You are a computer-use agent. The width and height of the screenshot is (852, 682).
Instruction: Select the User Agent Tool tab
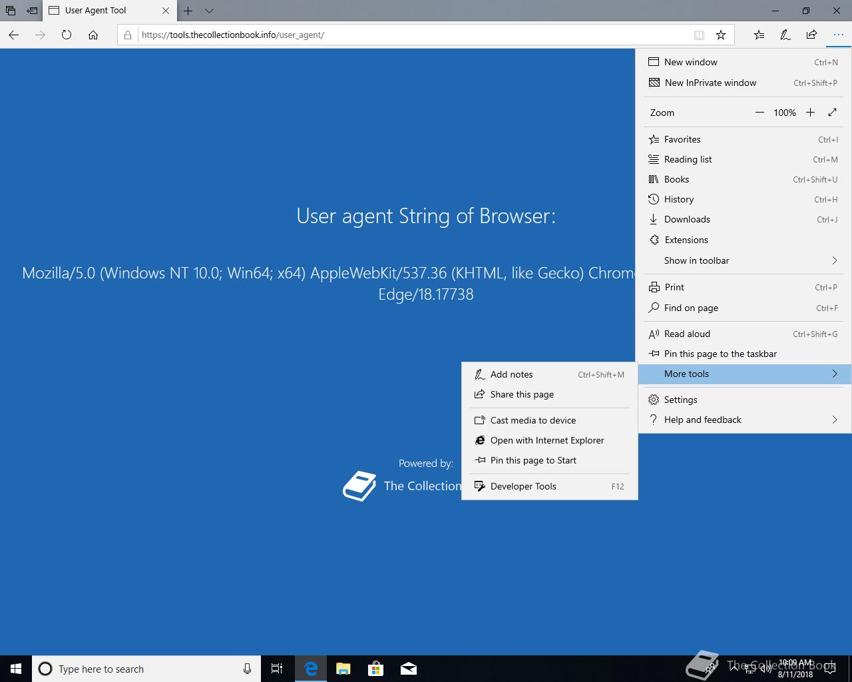click(x=110, y=11)
